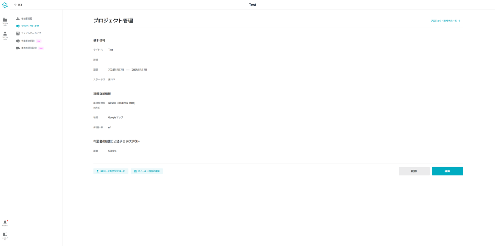The image size is (495, 246).
Task: Open the worker records menu item marked New
Action: pos(28,41)
